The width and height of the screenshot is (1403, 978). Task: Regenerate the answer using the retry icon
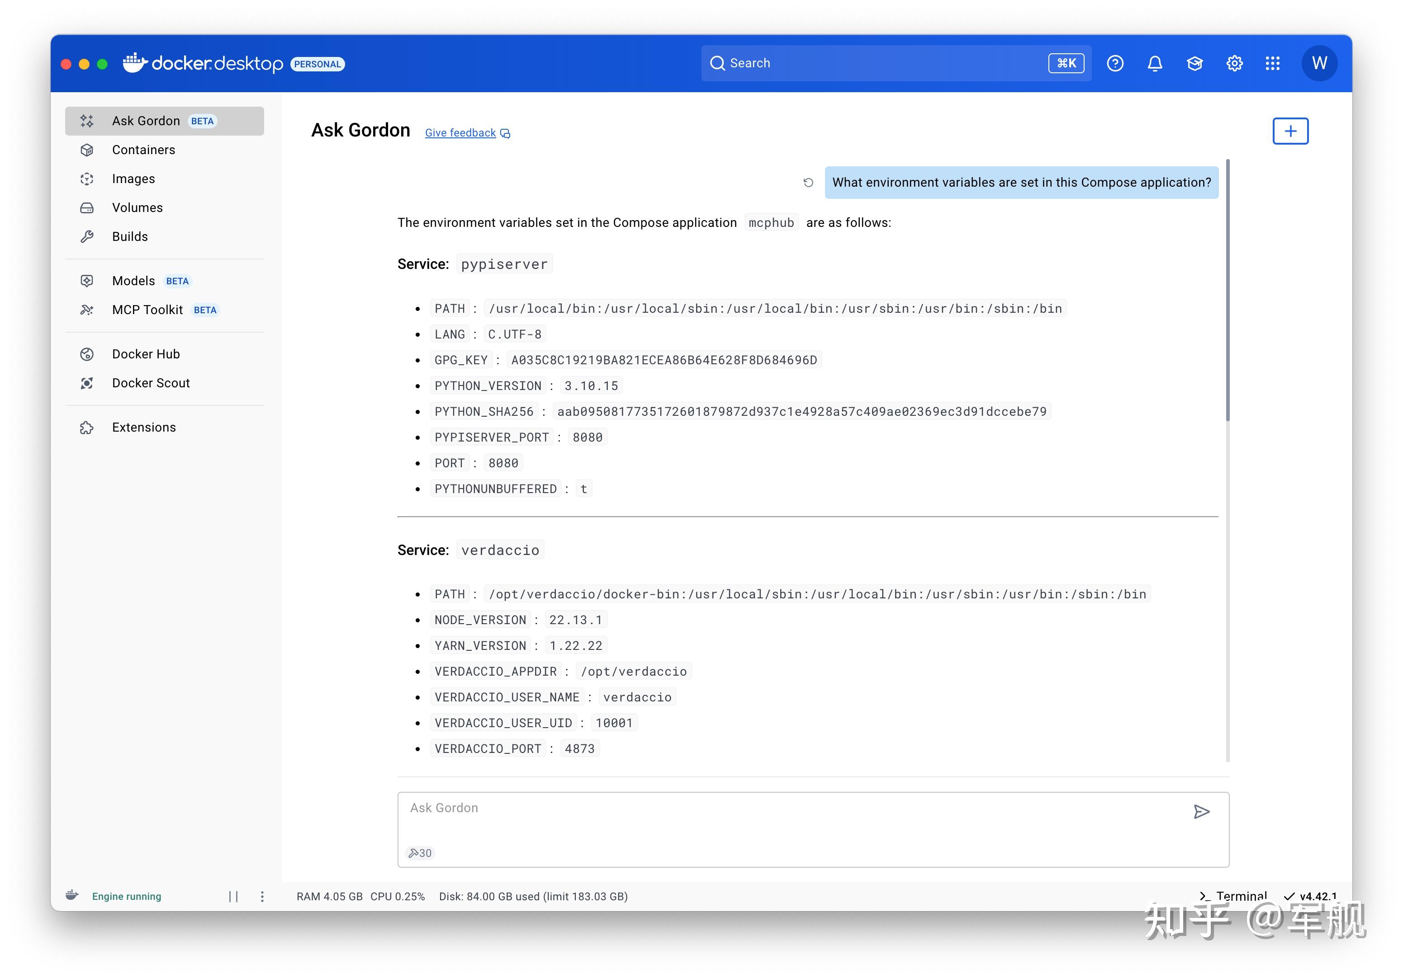coord(808,182)
